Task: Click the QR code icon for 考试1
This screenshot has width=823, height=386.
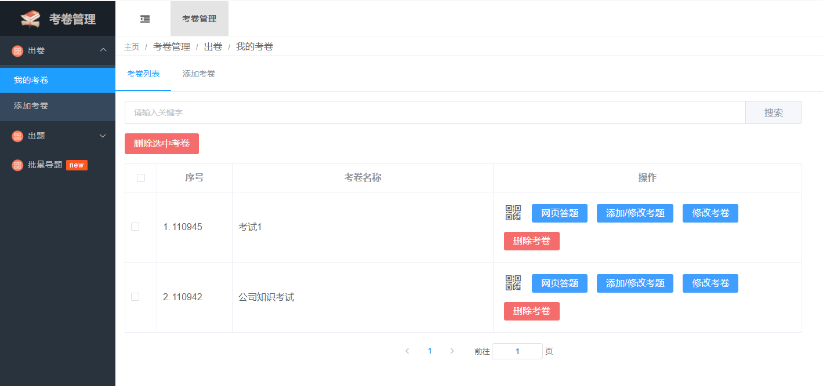Action: click(512, 213)
